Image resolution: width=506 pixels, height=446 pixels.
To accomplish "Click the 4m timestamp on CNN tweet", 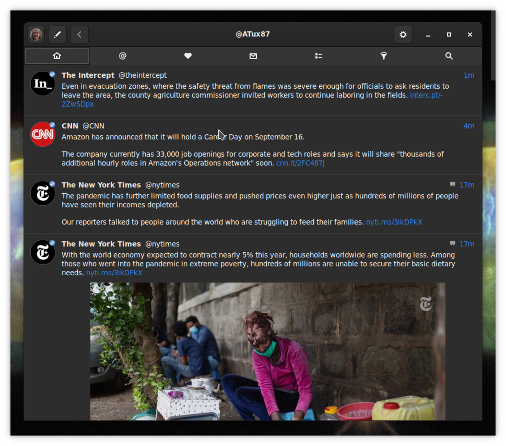I will click(469, 126).
